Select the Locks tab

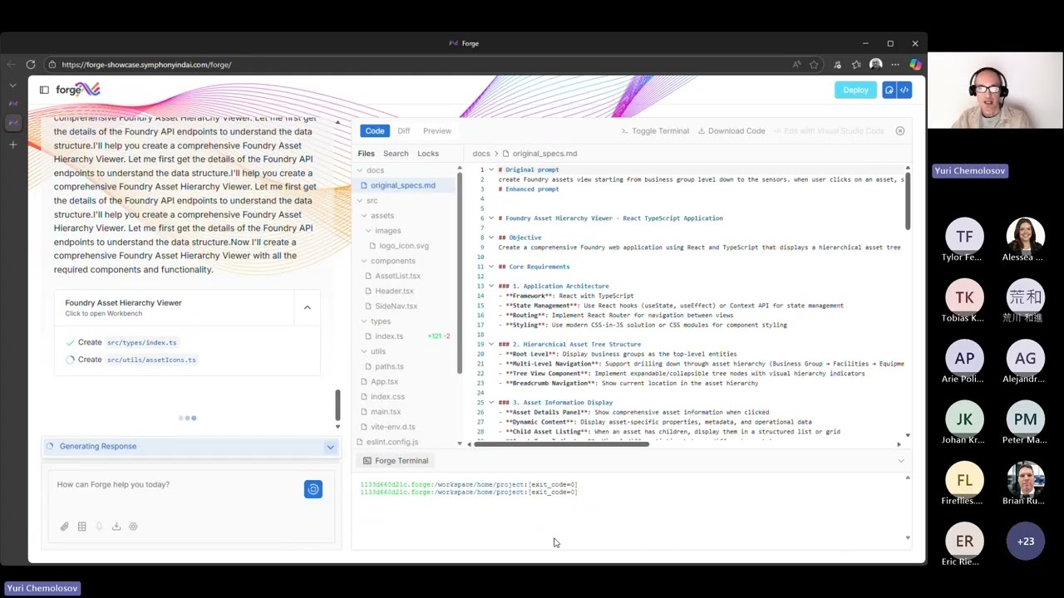click(x=428, y=154)
